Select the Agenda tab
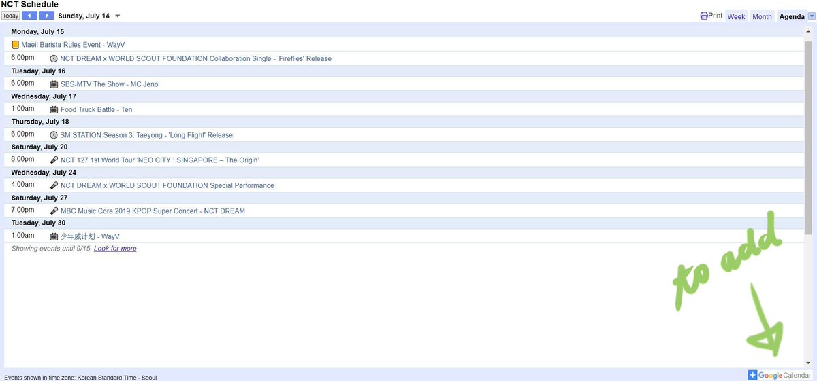Image resolution: width=817 pixels, height=381 pixels. [792, 16]
